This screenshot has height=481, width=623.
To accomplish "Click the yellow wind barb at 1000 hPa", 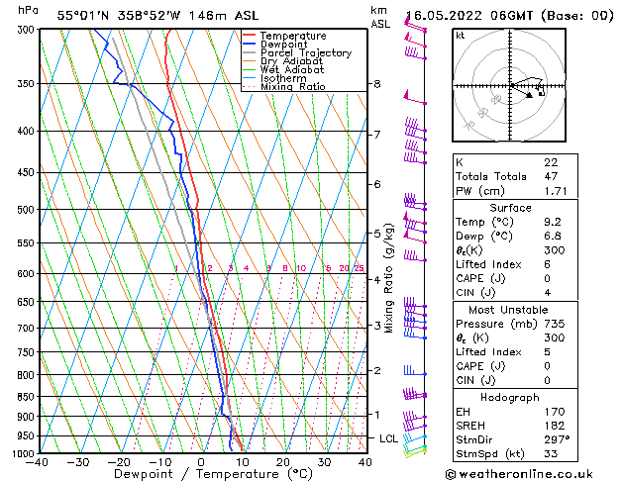I will (x=416, y=450).
